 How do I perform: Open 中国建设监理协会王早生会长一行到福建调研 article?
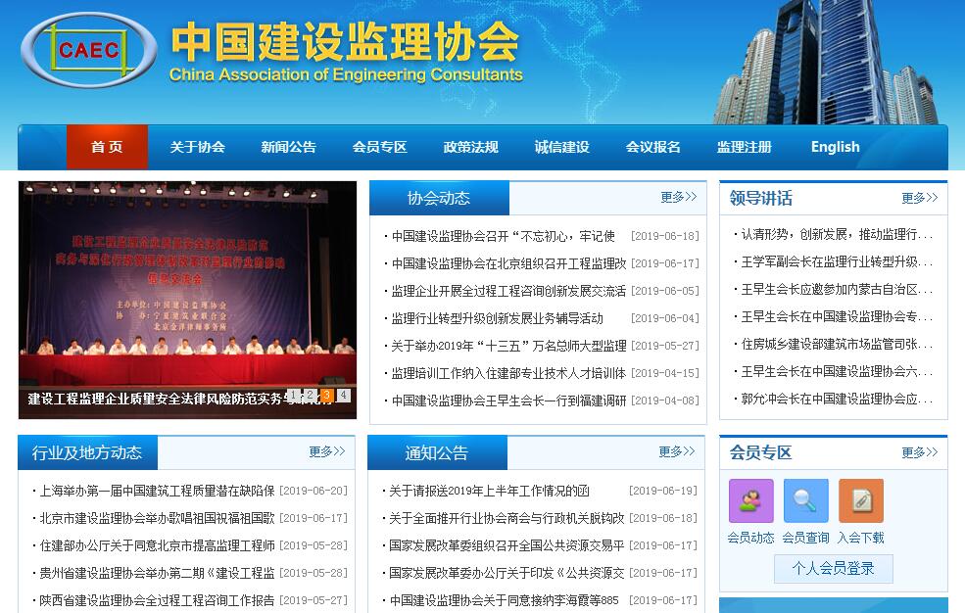[x=508, y=401]
